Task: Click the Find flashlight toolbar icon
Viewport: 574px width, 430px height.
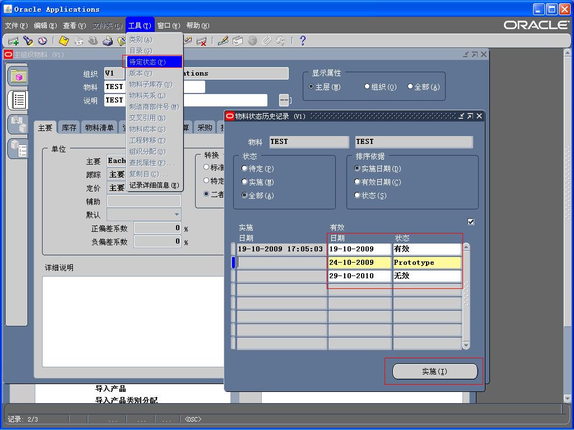Action: point(28,41)
